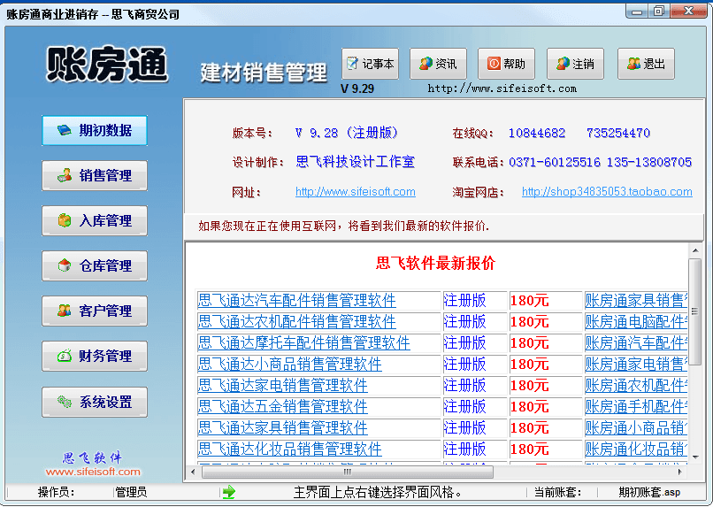The width and height of the screenshot is (713, 507).
Task: Open 仓库管理 warehouse management
Action: (95, 265)
